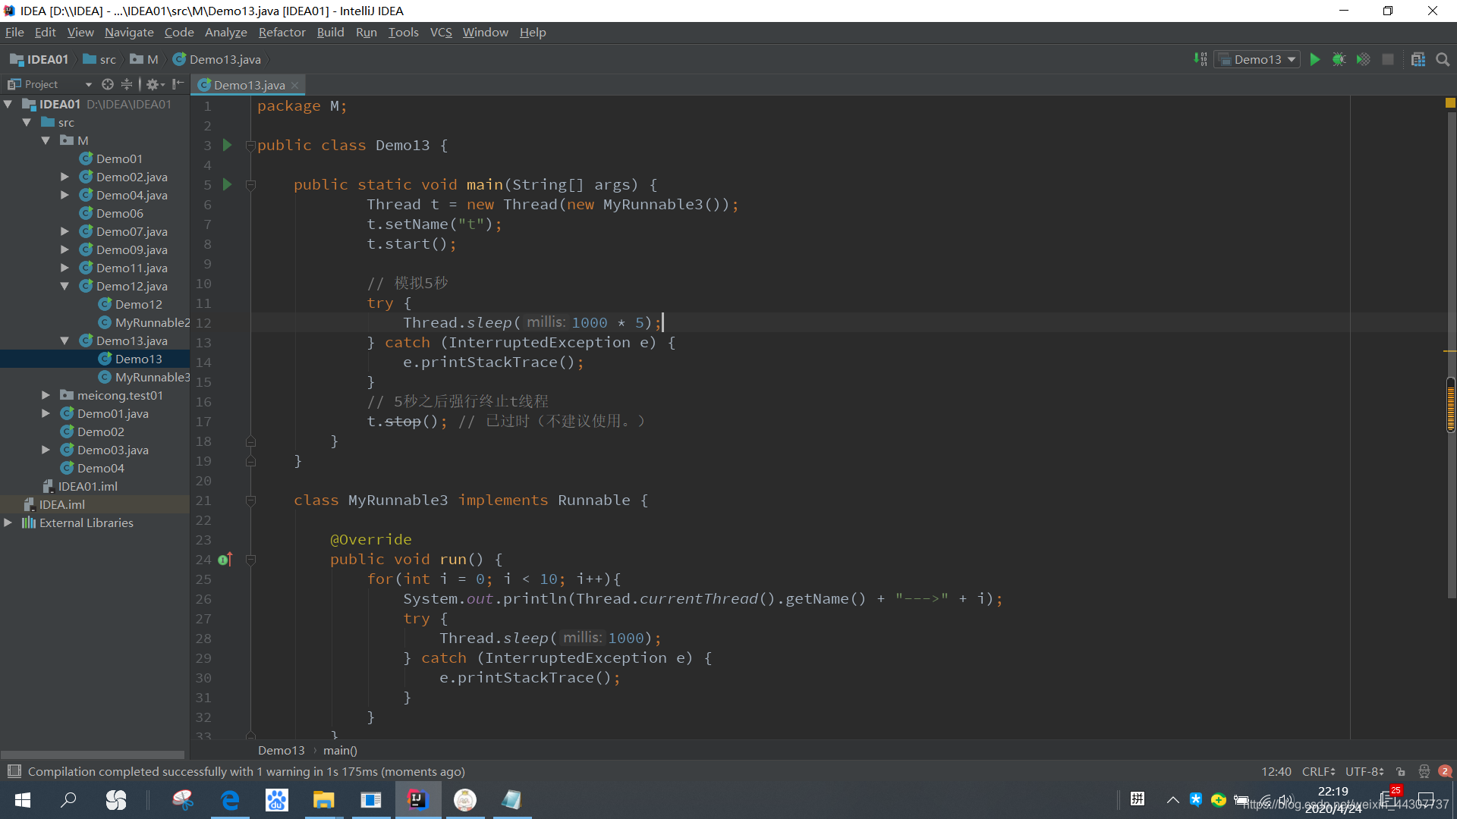
Task: Click the src breadcrumb in navigation bar
Action: [x=99, y=59]
